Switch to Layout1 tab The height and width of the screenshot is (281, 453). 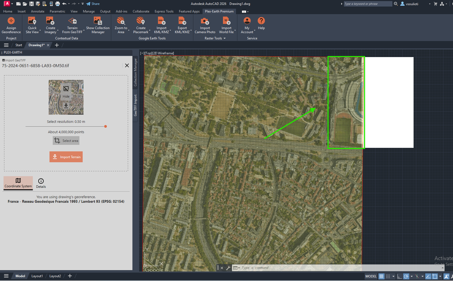click(37, 276)
